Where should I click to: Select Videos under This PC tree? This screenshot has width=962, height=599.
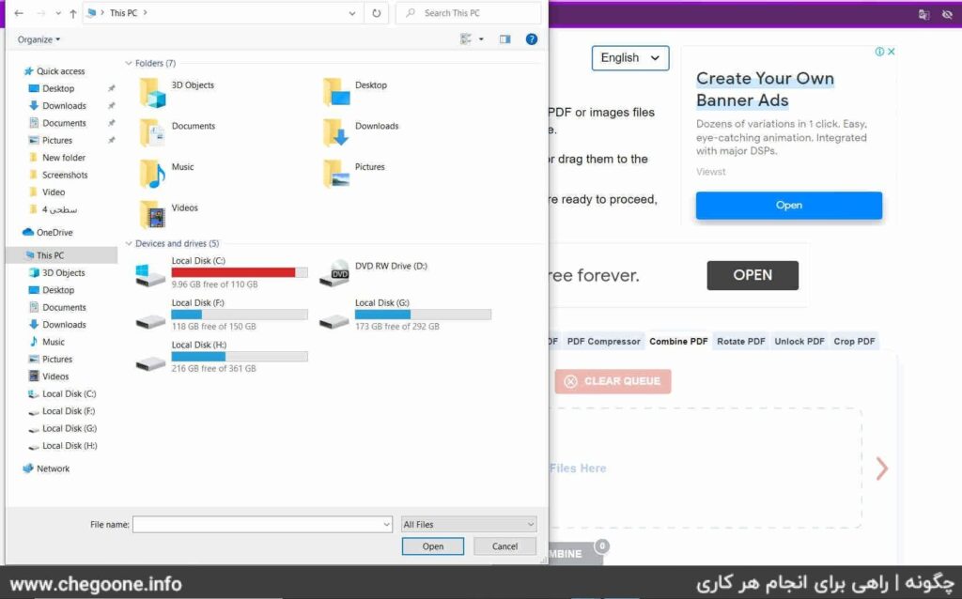click(x=49, y=376)
